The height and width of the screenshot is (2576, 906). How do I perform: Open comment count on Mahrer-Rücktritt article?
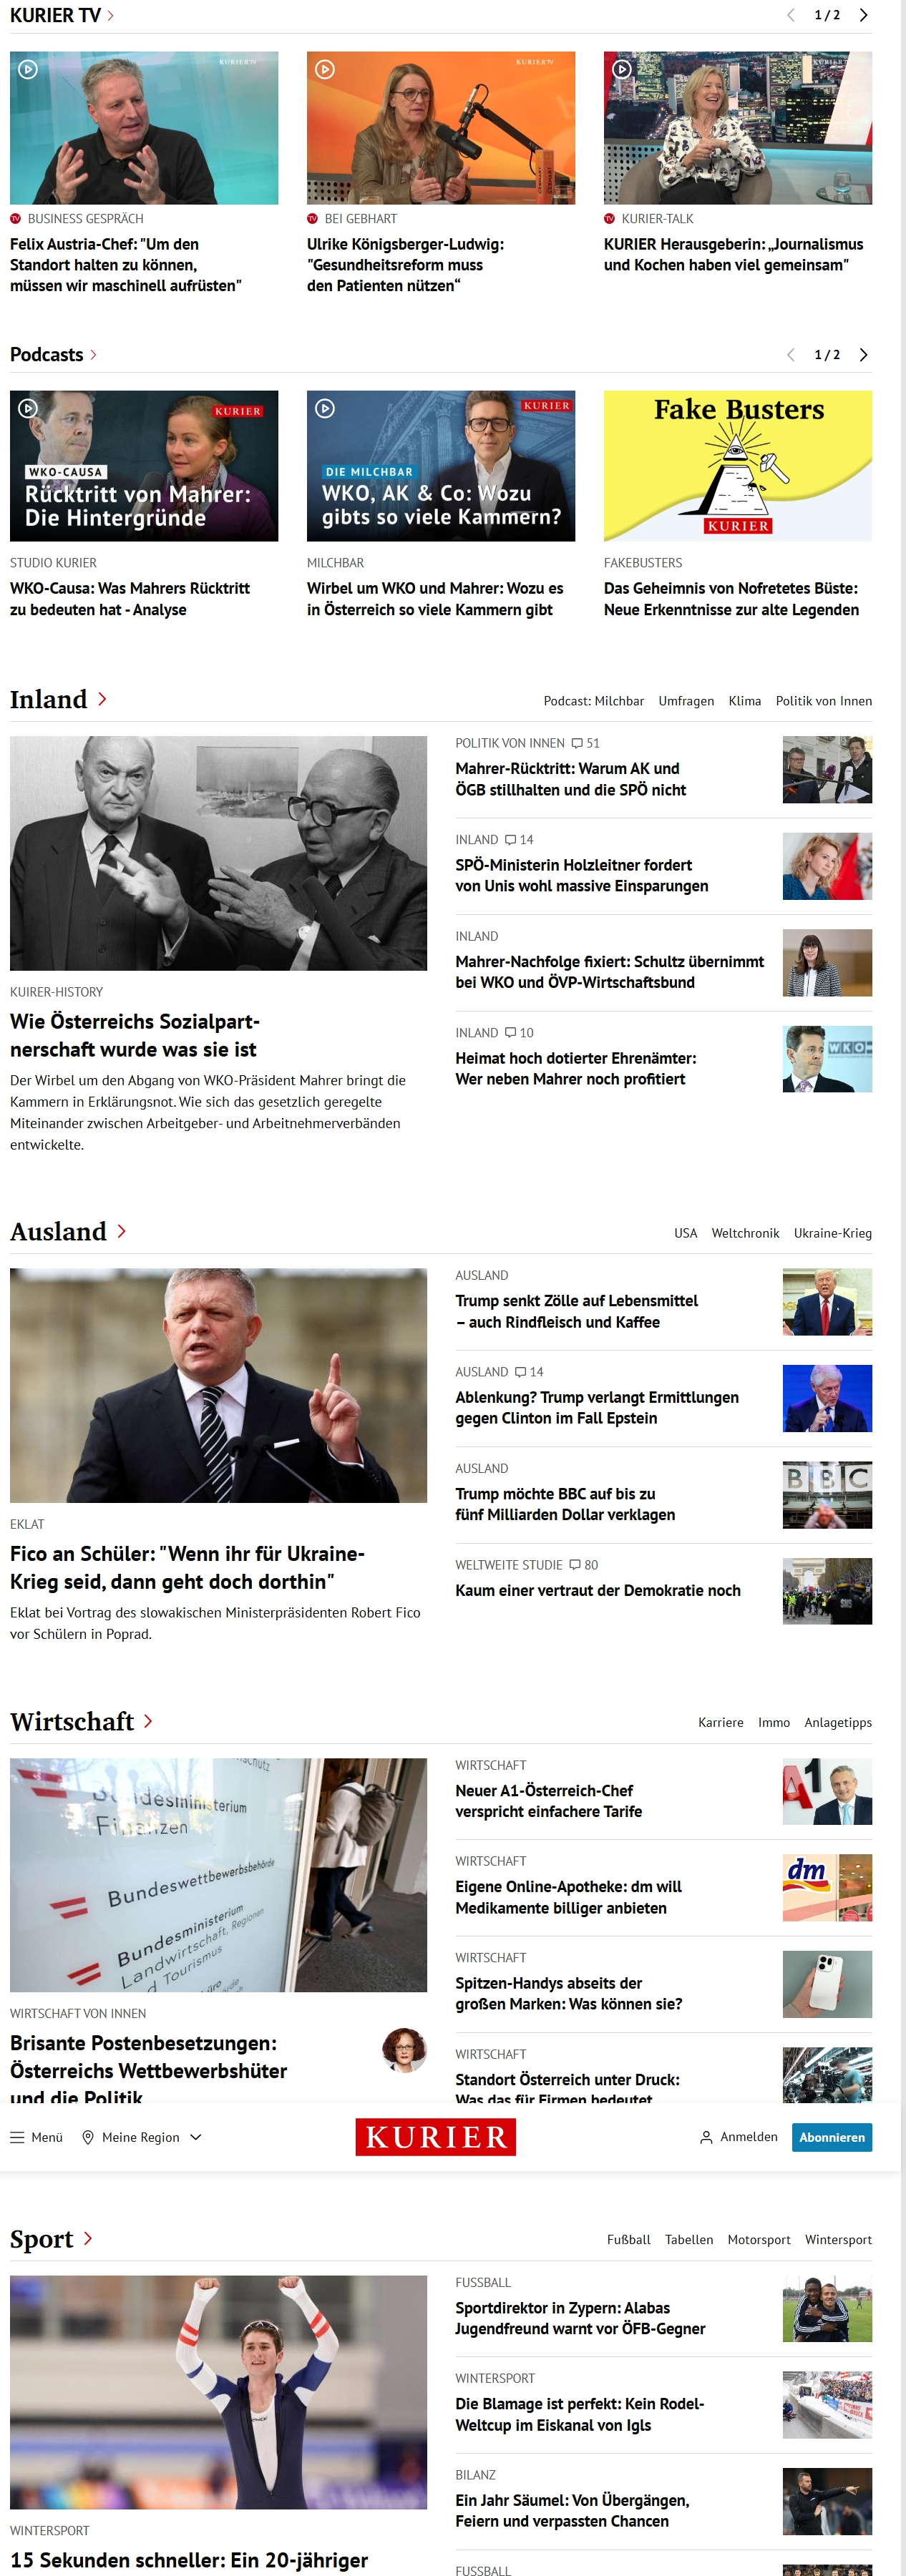click(585, 743)
